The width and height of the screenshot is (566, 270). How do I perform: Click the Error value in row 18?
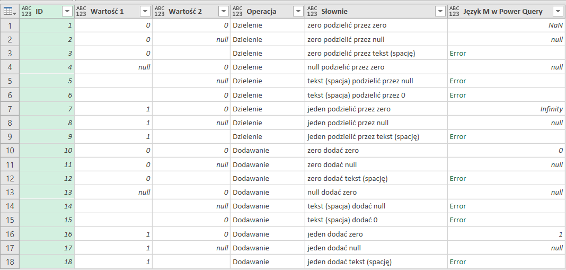(x=457, y=262)
